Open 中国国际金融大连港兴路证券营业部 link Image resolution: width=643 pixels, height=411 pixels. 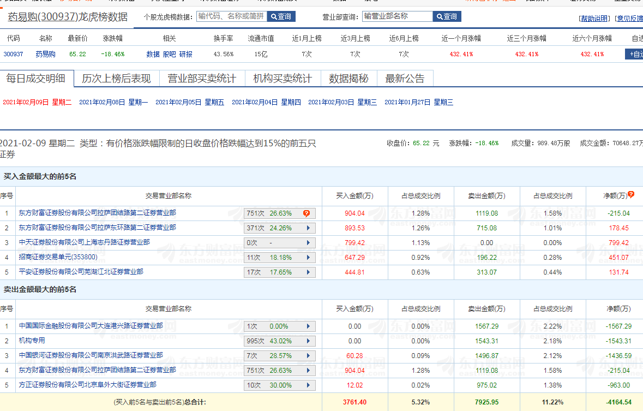tap(91, 326)
